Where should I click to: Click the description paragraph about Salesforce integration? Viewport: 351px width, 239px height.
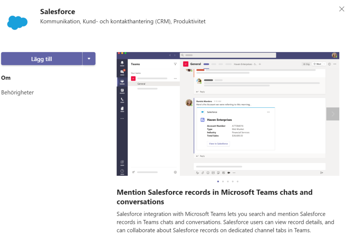(225, 222)
